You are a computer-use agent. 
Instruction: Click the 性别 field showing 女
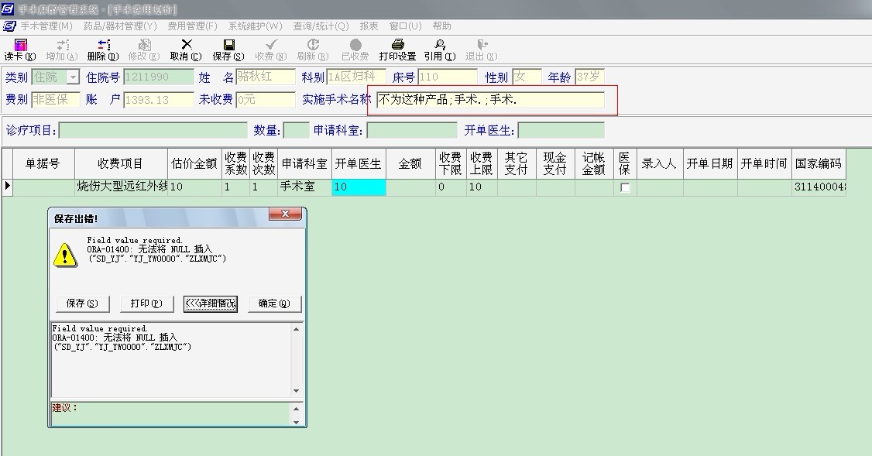pyautogui.click(x=527, y=77)
